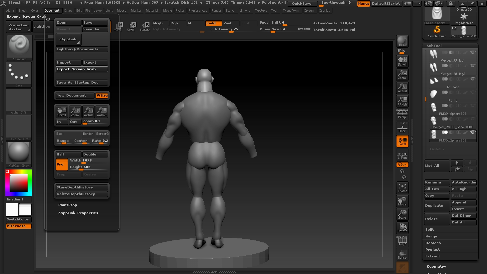Click the right shelf Rotate view icon

tap(402, 228)
